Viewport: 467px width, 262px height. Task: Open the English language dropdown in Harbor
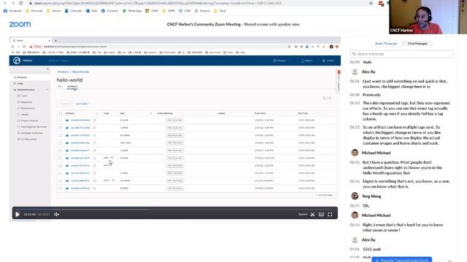tap(281, 60)
